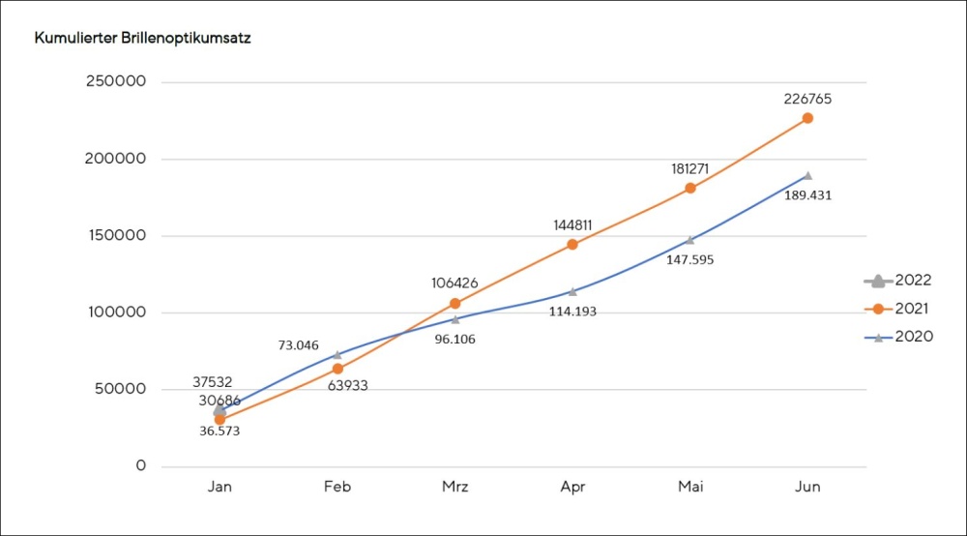The height and width of the screenshot is (536, 967).
Task: Click the Mrz category axis label
Action: point(455,487)
